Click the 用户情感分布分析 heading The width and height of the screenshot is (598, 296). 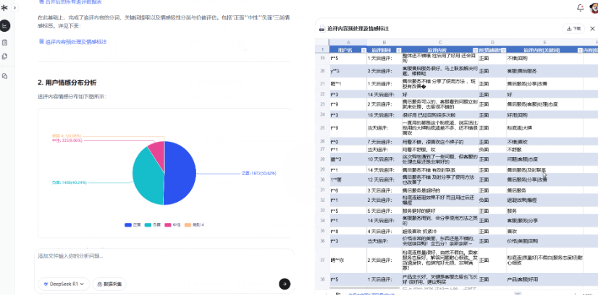point(67,83)
